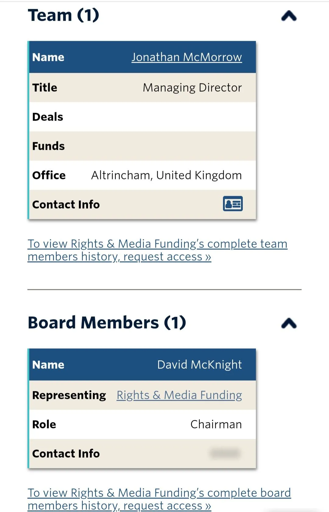Select the Managing Director title text
This screenshot has width=329, height=512.
pos(192,88)
